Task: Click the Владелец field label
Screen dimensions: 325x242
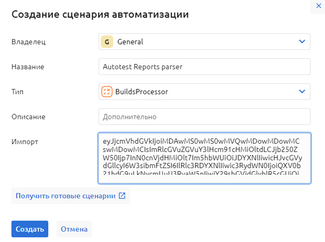Action: click(29, 42)
